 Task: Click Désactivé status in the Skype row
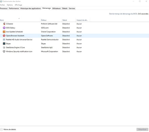click(66, 43)
